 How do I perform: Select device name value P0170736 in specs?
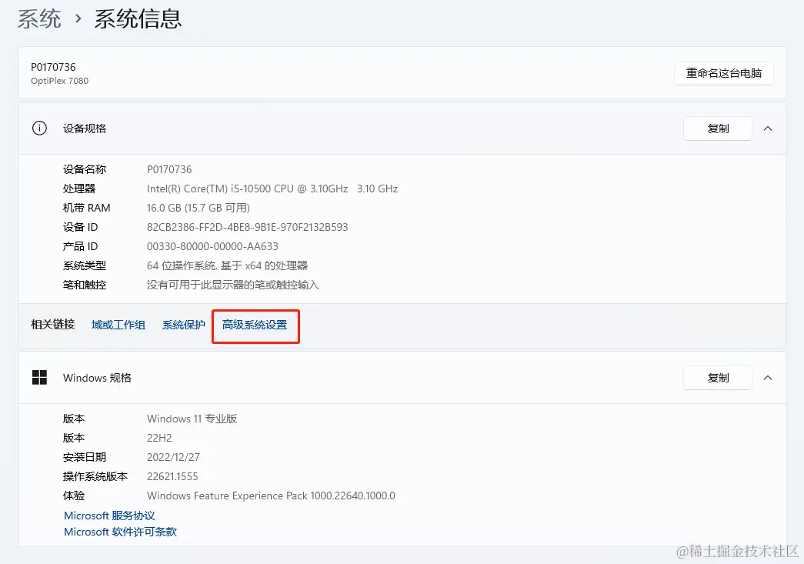169,170
